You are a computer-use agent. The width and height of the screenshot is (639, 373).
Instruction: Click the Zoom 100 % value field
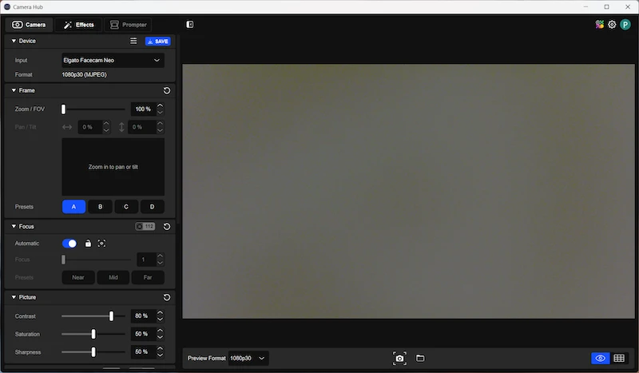coord(143,109)
